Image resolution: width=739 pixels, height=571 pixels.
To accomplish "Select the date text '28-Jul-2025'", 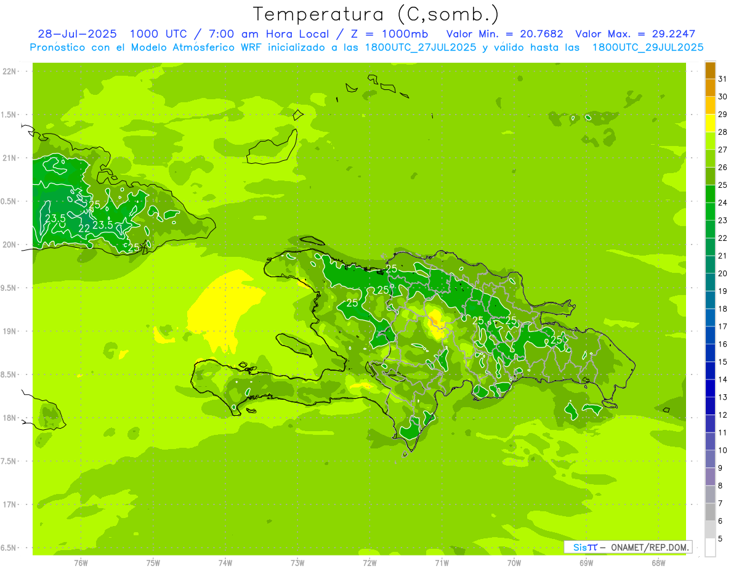I will [77, 34].
